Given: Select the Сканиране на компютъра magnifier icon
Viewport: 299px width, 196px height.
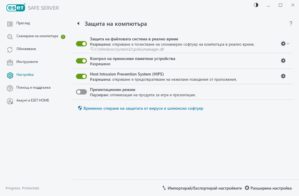Looking at the screenshot, I should pos(9,36).
